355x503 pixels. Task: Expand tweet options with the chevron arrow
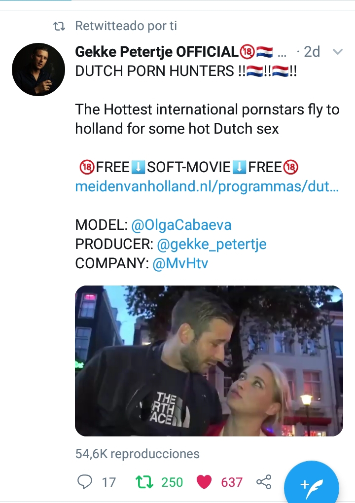[x=338, y=52]
